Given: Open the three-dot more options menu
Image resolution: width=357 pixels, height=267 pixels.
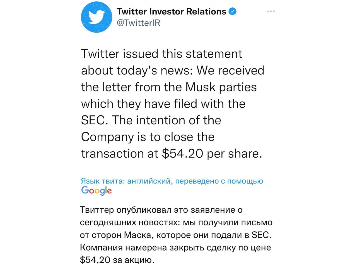Looking at the screenshot, I should 271,11.
